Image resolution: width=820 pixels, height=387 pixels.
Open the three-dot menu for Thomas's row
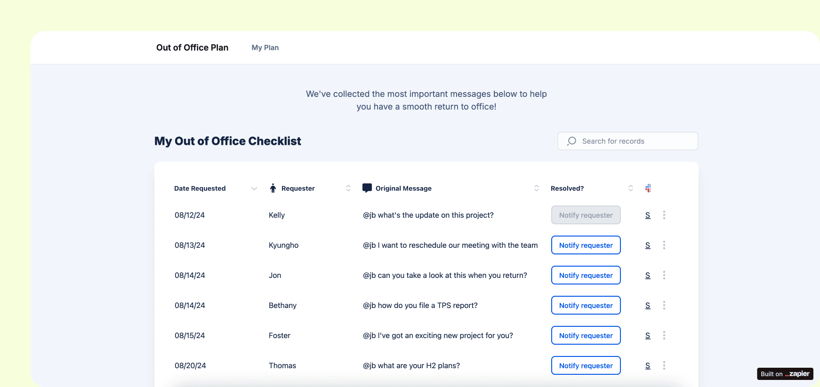664,365
